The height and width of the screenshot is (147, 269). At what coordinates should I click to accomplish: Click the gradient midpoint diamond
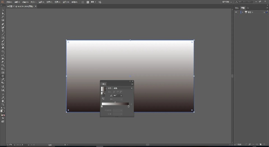click(x=115, y=102)
